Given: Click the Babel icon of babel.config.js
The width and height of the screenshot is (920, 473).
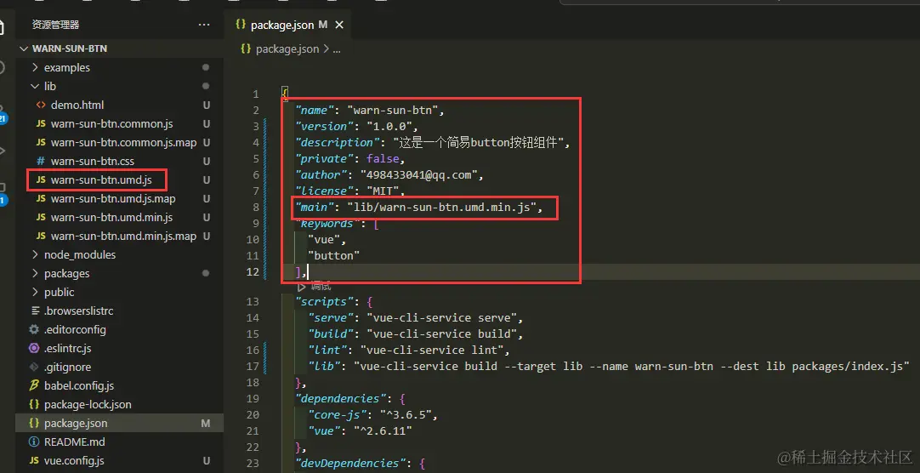Looking at the screenshot, I should click(34, 385).
